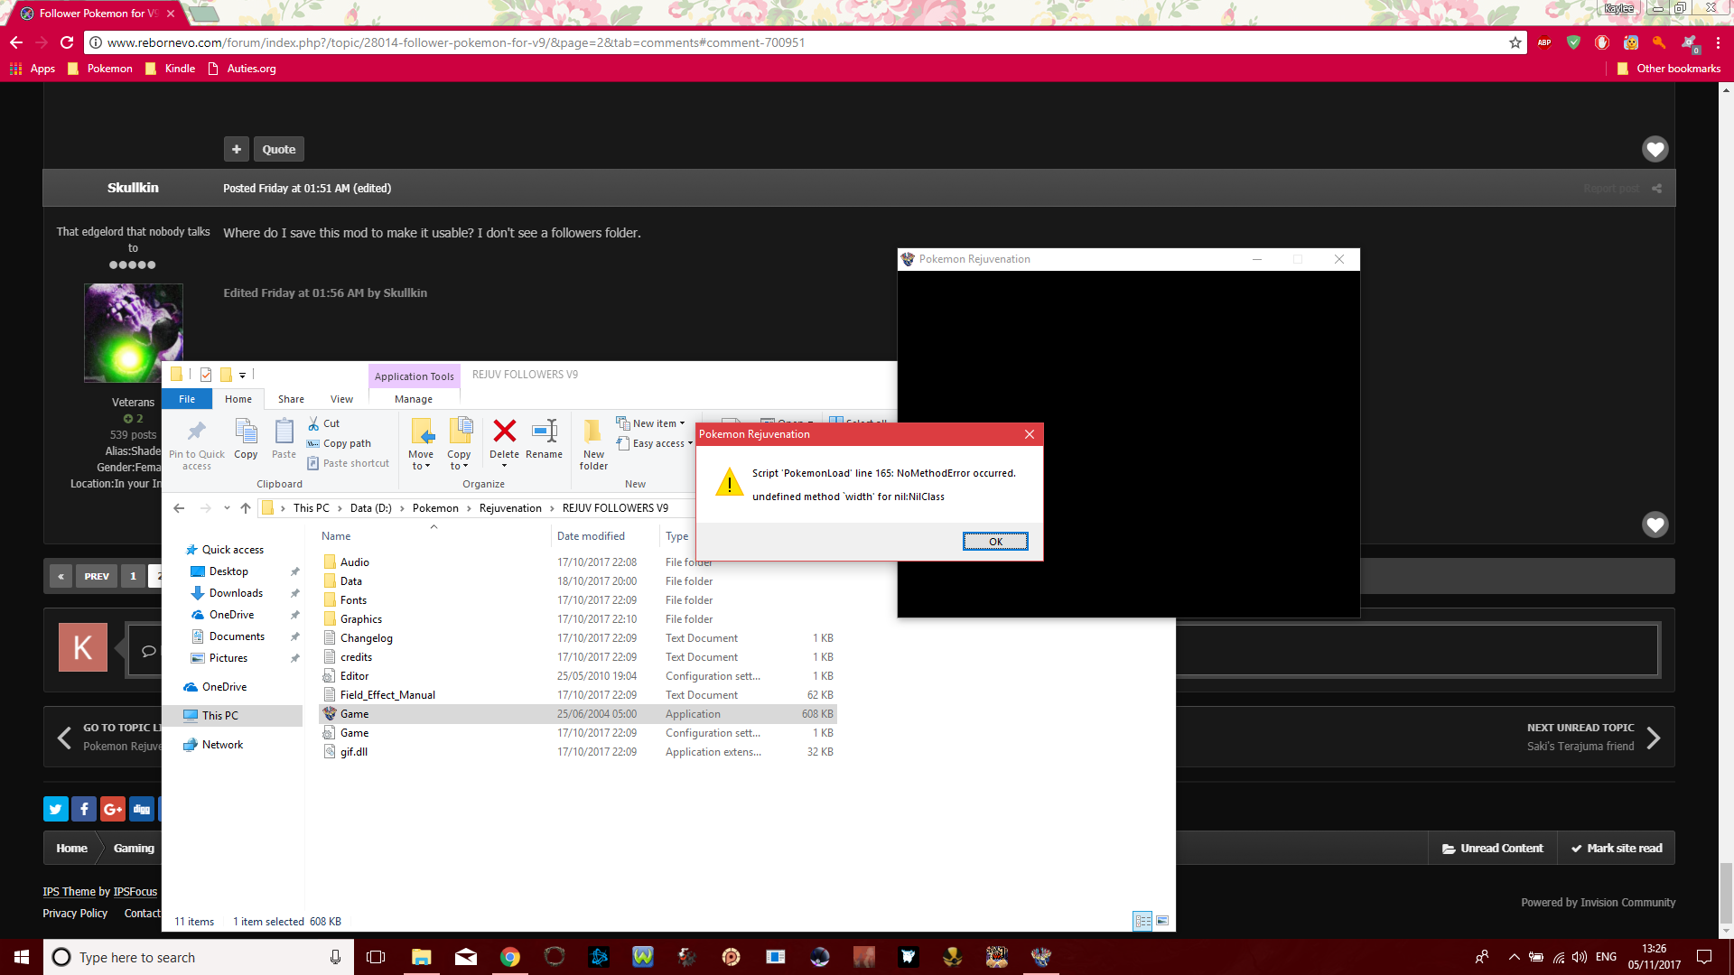Switch to the Home ribbon tab
The width and height of the screenshot is (1734, 975).
tap(238, 399)
